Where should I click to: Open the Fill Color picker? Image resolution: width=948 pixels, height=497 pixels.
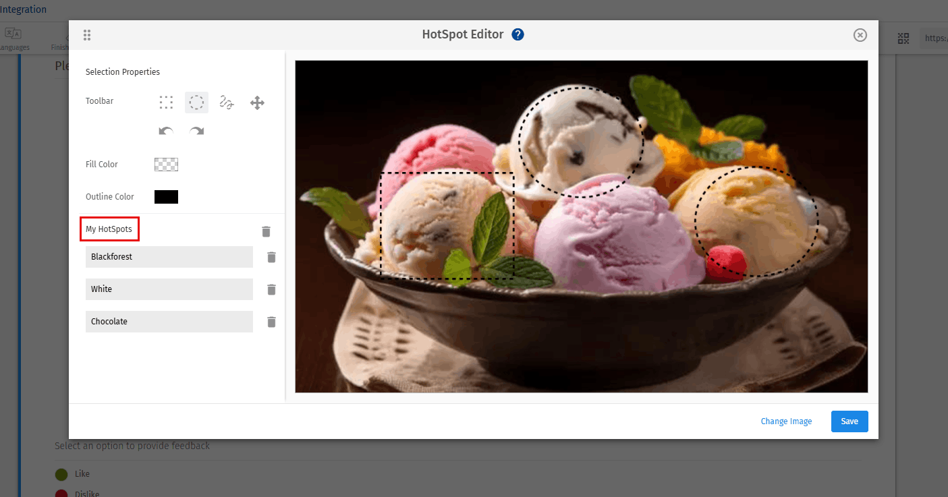166,164
